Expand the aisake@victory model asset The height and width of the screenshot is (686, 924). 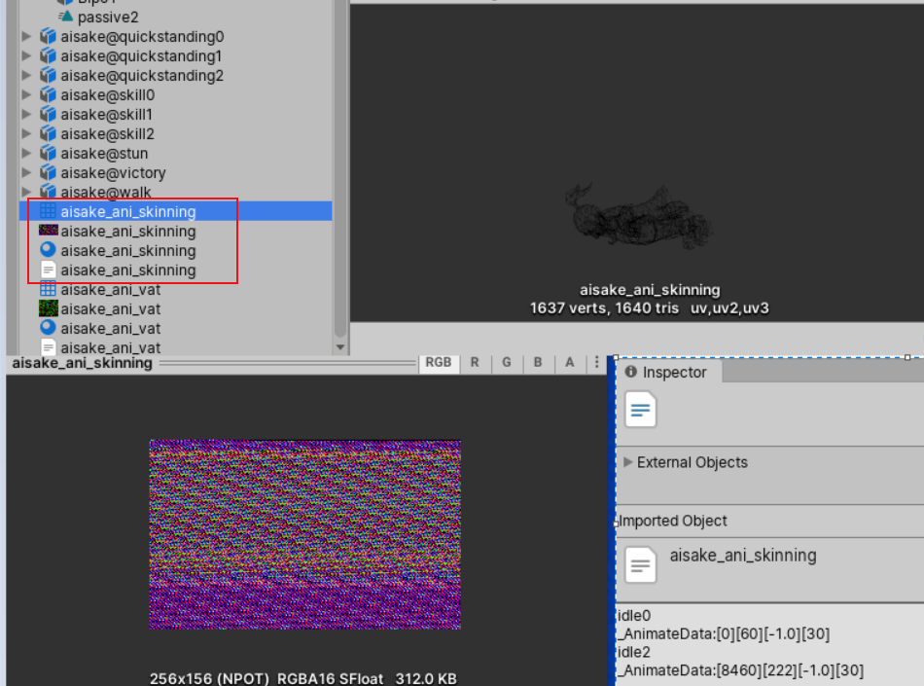click(26, 172)
